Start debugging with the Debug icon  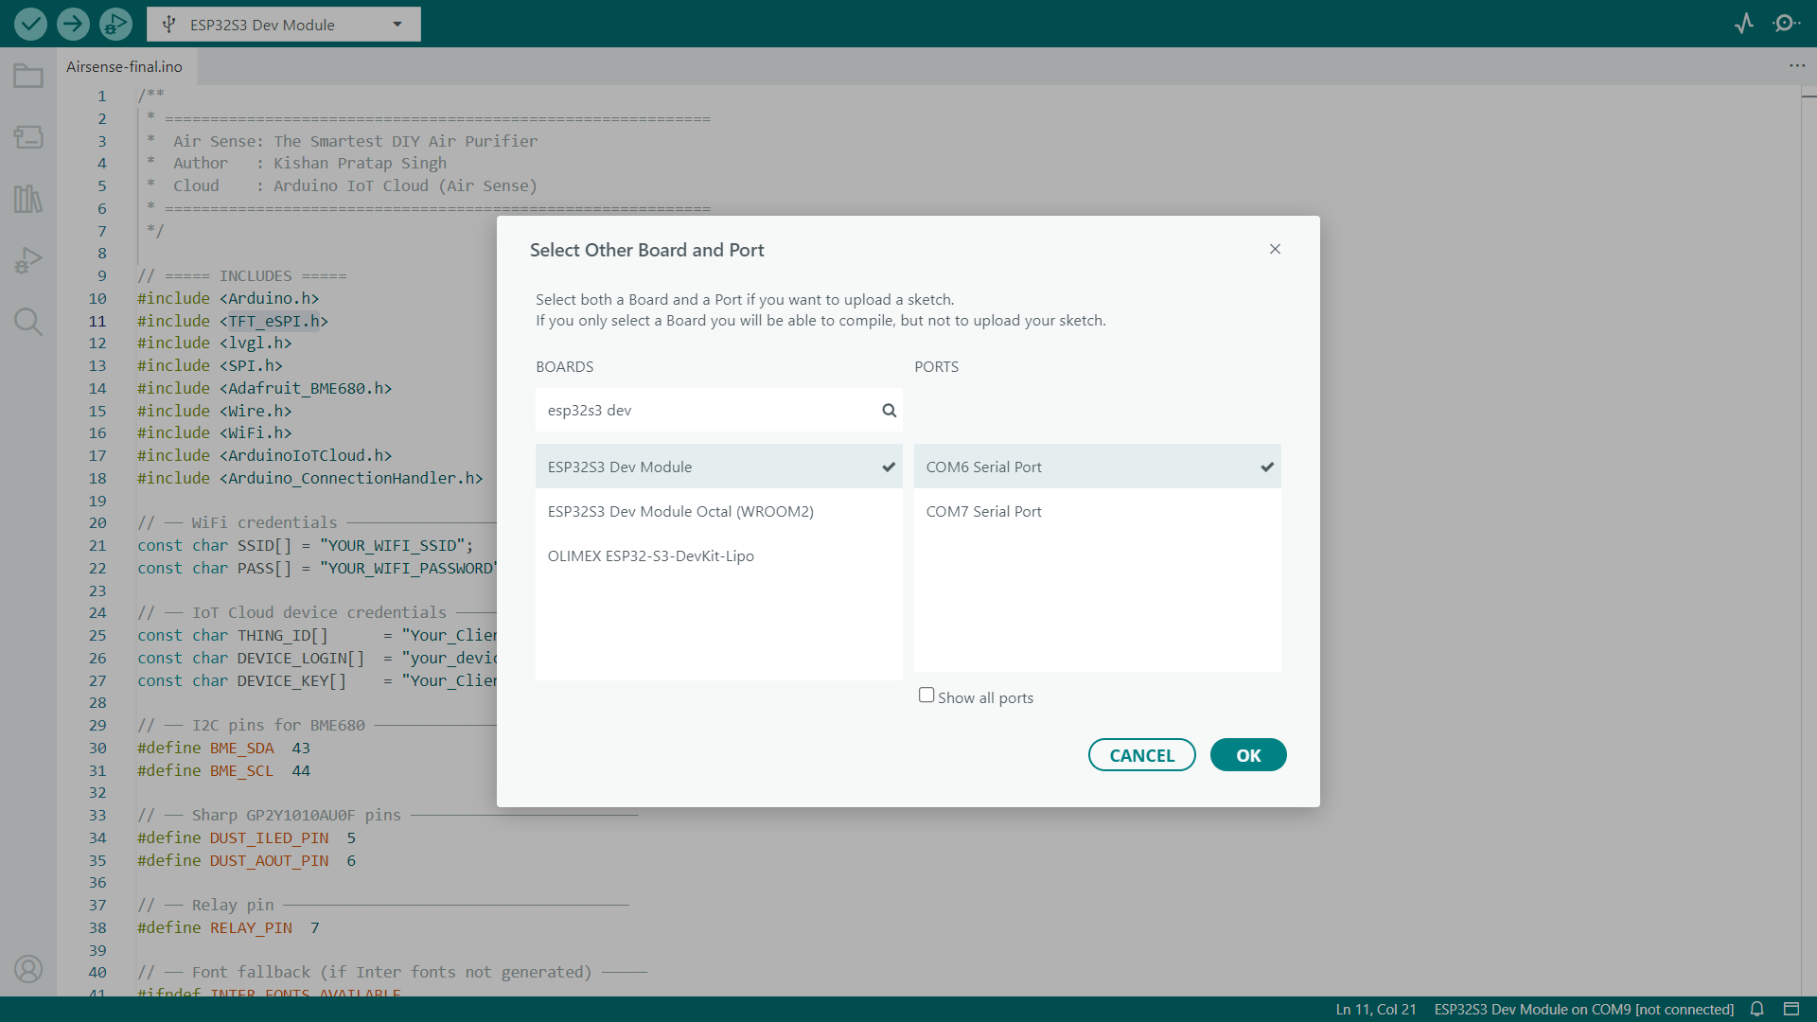[115, 24]
